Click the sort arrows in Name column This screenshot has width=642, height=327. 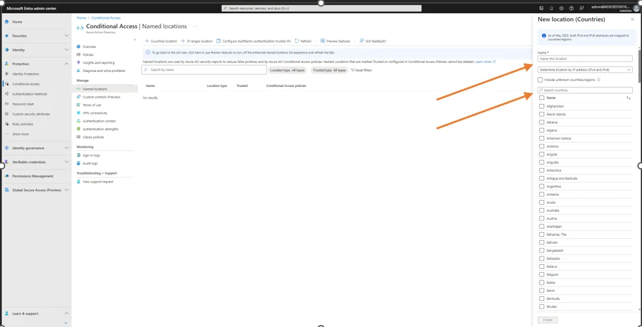tap(628, 97)
